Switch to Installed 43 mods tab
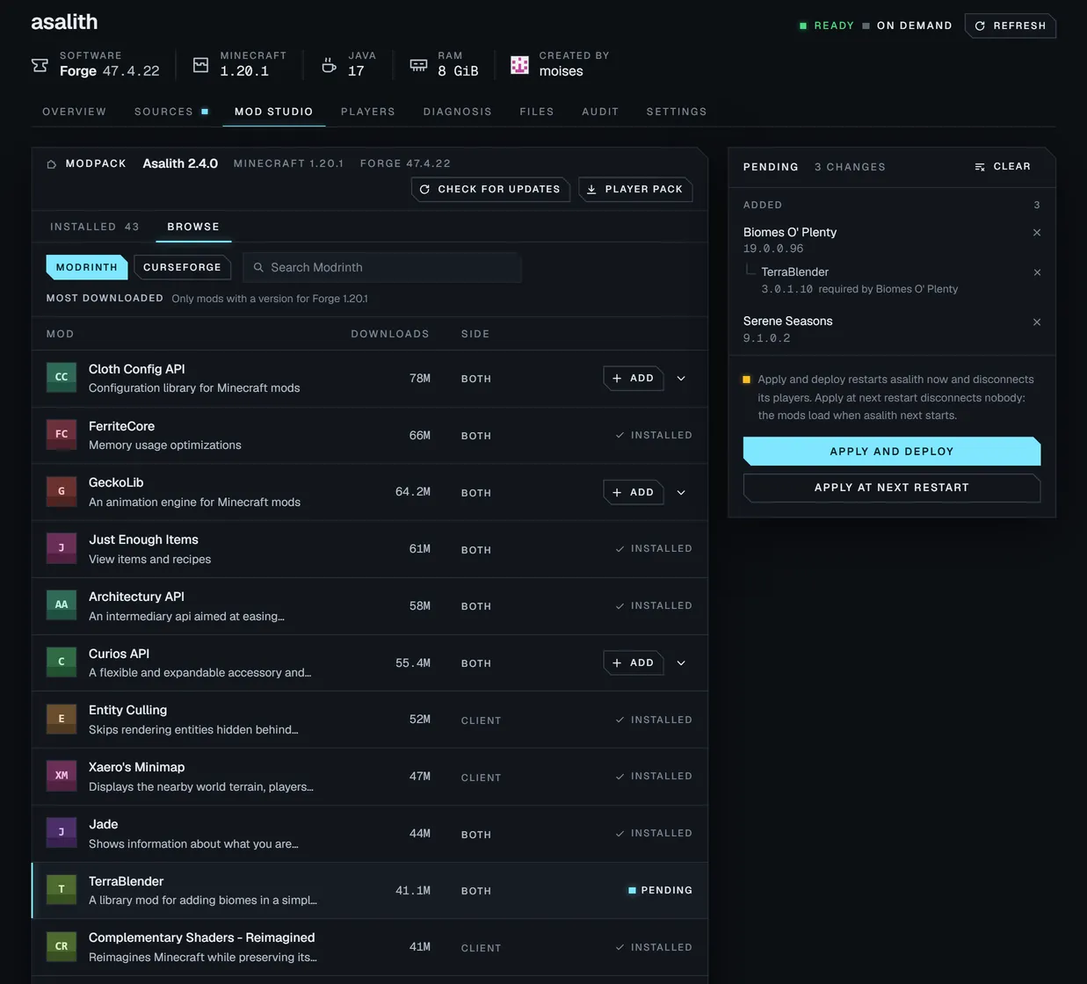The image size is (1087, 984). [x=95, y=227]
